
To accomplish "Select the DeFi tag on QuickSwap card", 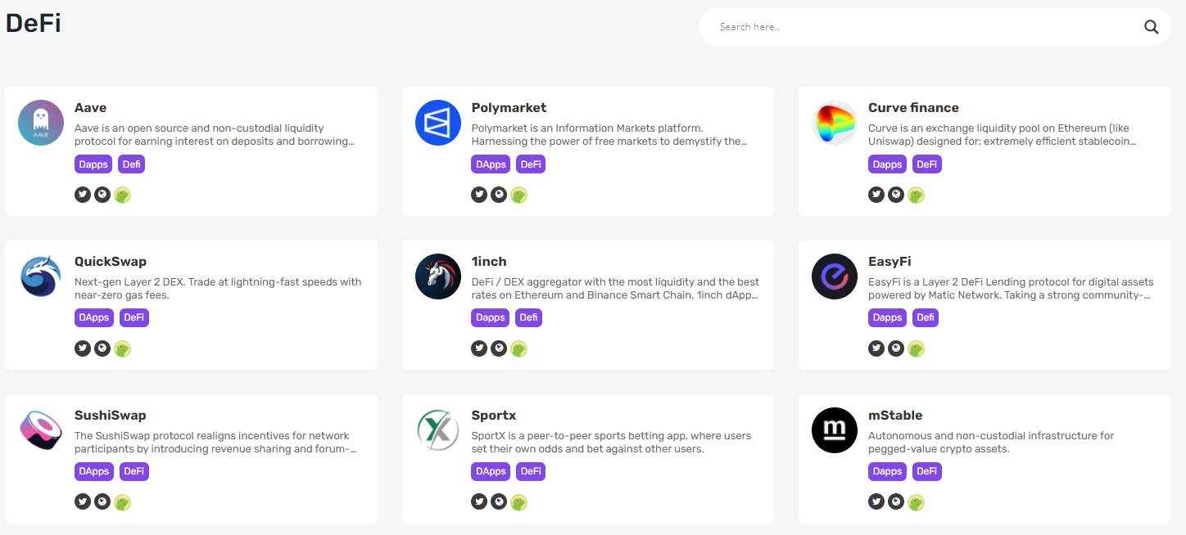I will (134, 318).
